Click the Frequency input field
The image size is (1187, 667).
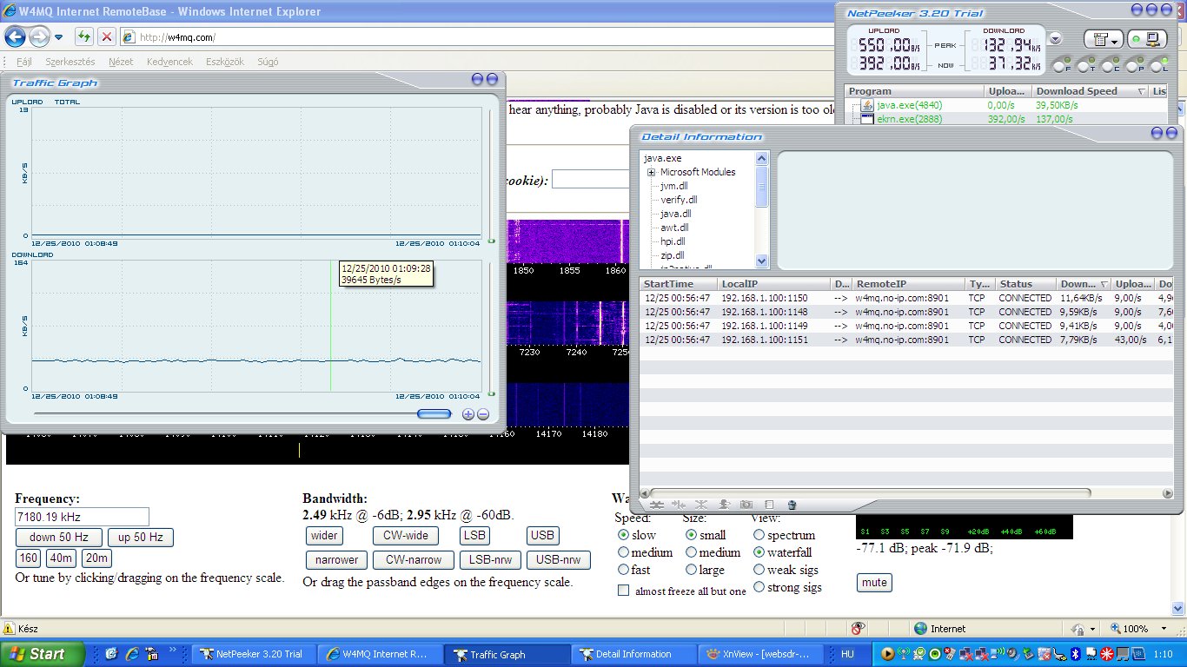coord(83,517)
